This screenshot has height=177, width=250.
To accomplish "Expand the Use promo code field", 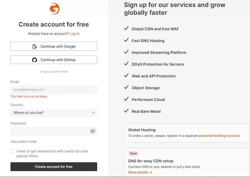I will (23, 142).
